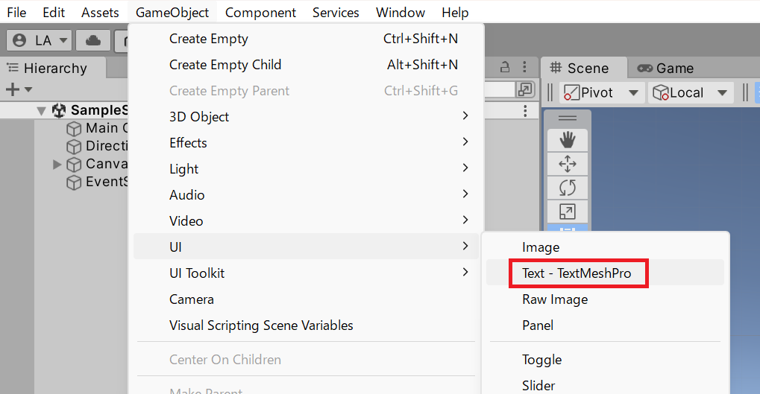The image size is (760, 394).
Task: Open the Local handle rotation dropdown
Action: tap(691, 92)
